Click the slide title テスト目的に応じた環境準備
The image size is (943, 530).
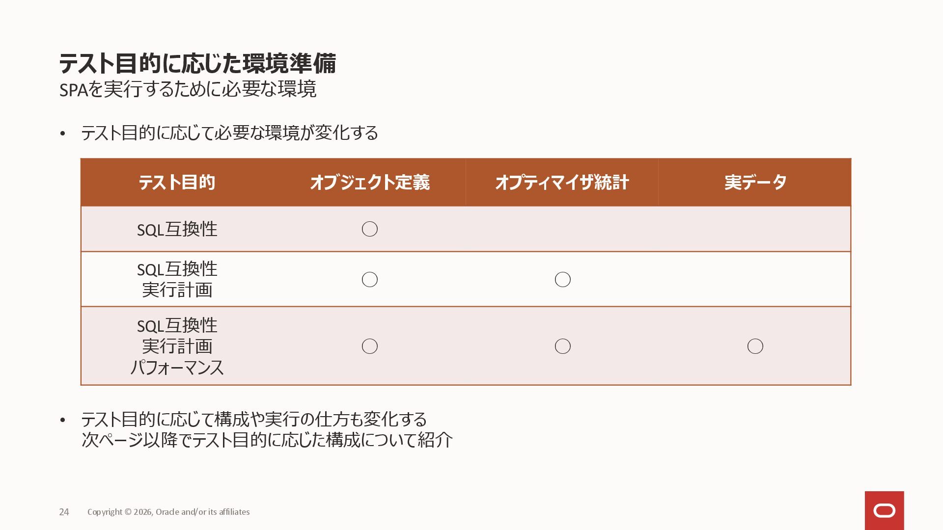[x=197, y=64]
